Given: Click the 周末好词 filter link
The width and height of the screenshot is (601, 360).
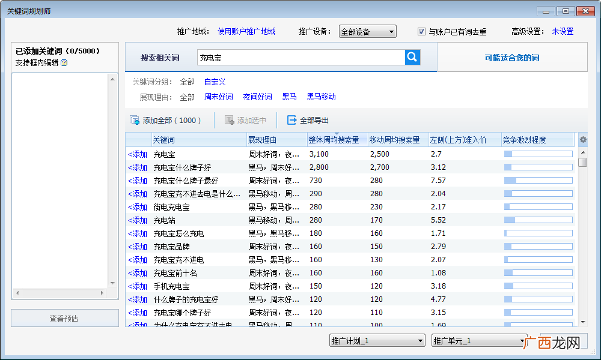Looking at the screenshot, I should pyautogui.click(x=219, y=97).
